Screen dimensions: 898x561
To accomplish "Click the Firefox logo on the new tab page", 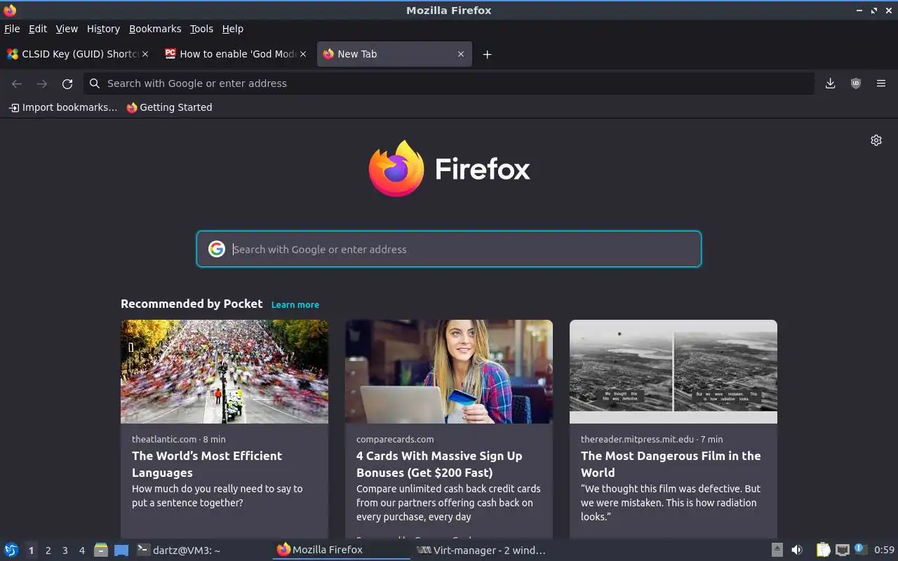I will click(x=449, y=168).
